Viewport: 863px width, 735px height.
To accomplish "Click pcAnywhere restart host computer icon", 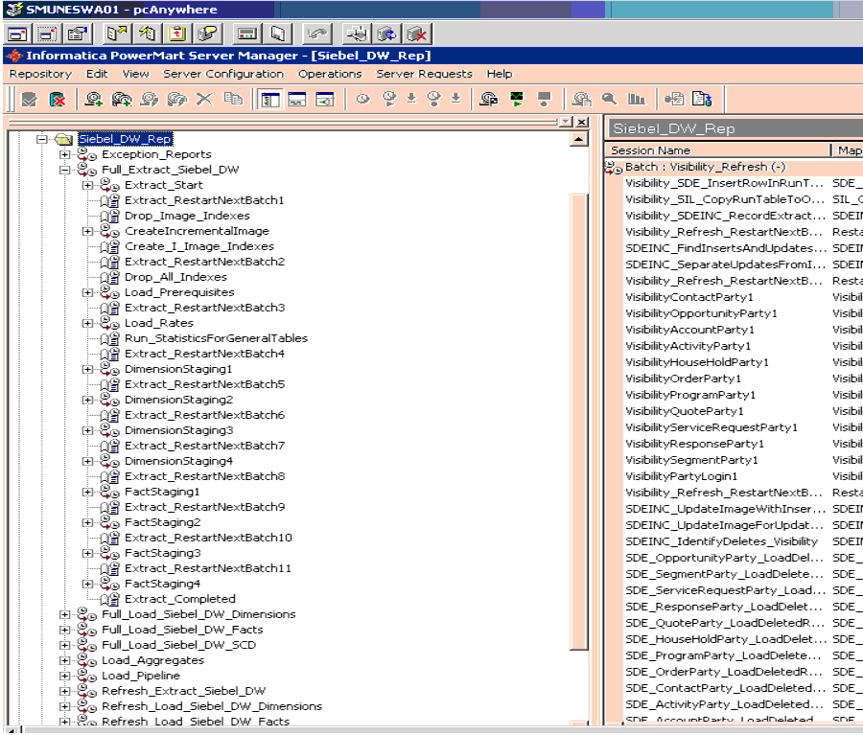I will click(387, 34).
